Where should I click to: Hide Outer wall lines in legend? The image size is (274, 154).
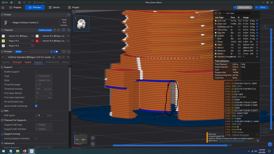click(257, 24)
